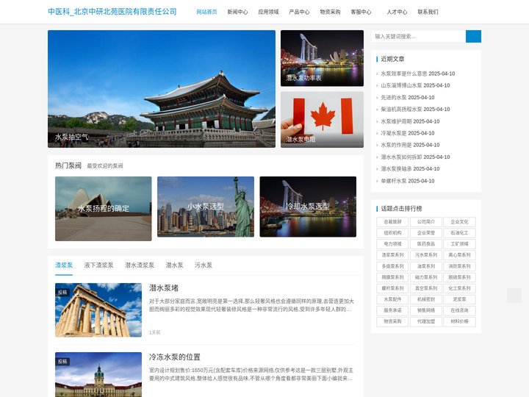Viewport: 529px width, 397px height.
Task: Click the 医药食品 tag
Action: pyautogui.click(x=425, y=244)
